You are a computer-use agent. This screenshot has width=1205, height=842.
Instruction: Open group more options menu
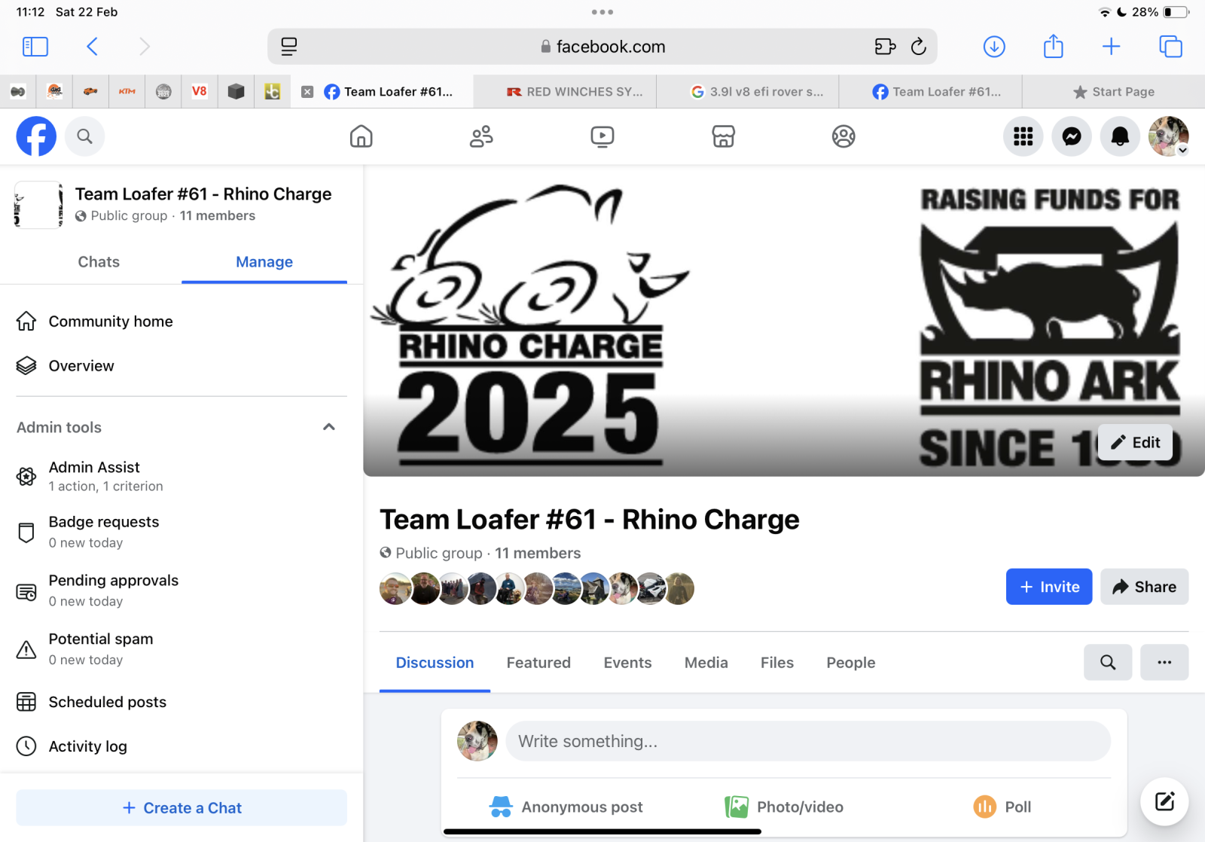(1164, 663)
